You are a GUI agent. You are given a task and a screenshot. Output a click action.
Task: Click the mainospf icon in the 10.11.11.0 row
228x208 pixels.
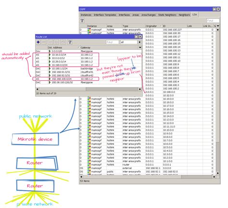coord(89,126)
